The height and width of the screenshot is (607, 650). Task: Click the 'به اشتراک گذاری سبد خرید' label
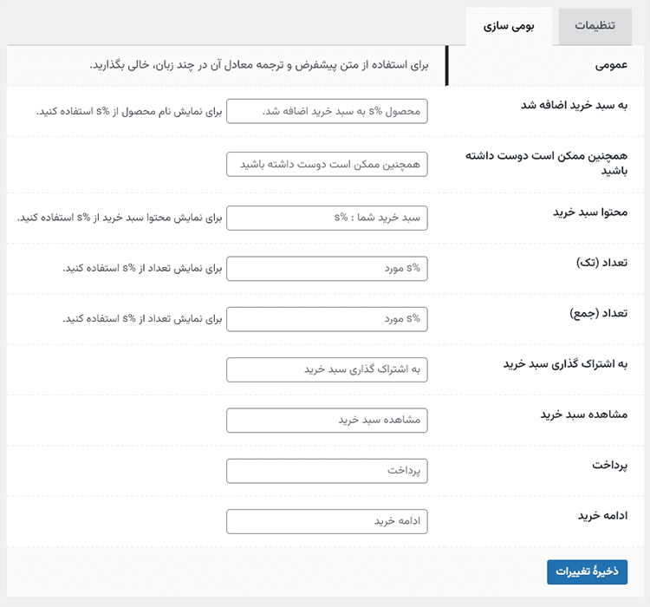point(565,364)
